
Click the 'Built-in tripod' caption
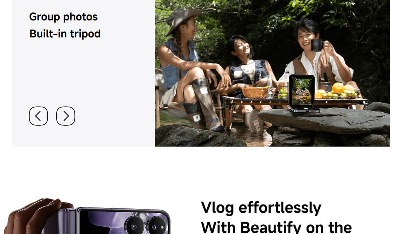[x=65, y=34]
